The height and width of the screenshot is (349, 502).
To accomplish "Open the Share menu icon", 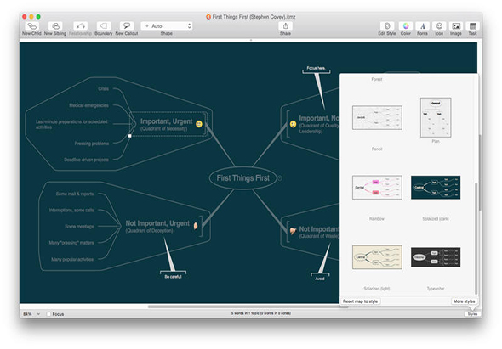I will pos(285,26).
